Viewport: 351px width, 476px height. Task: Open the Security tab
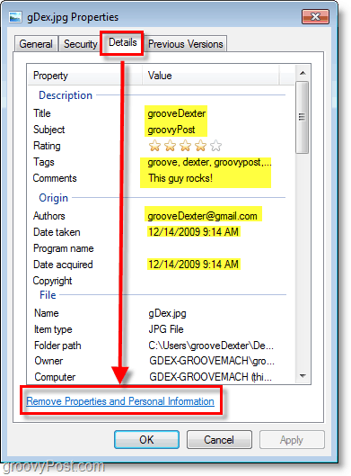80,44
